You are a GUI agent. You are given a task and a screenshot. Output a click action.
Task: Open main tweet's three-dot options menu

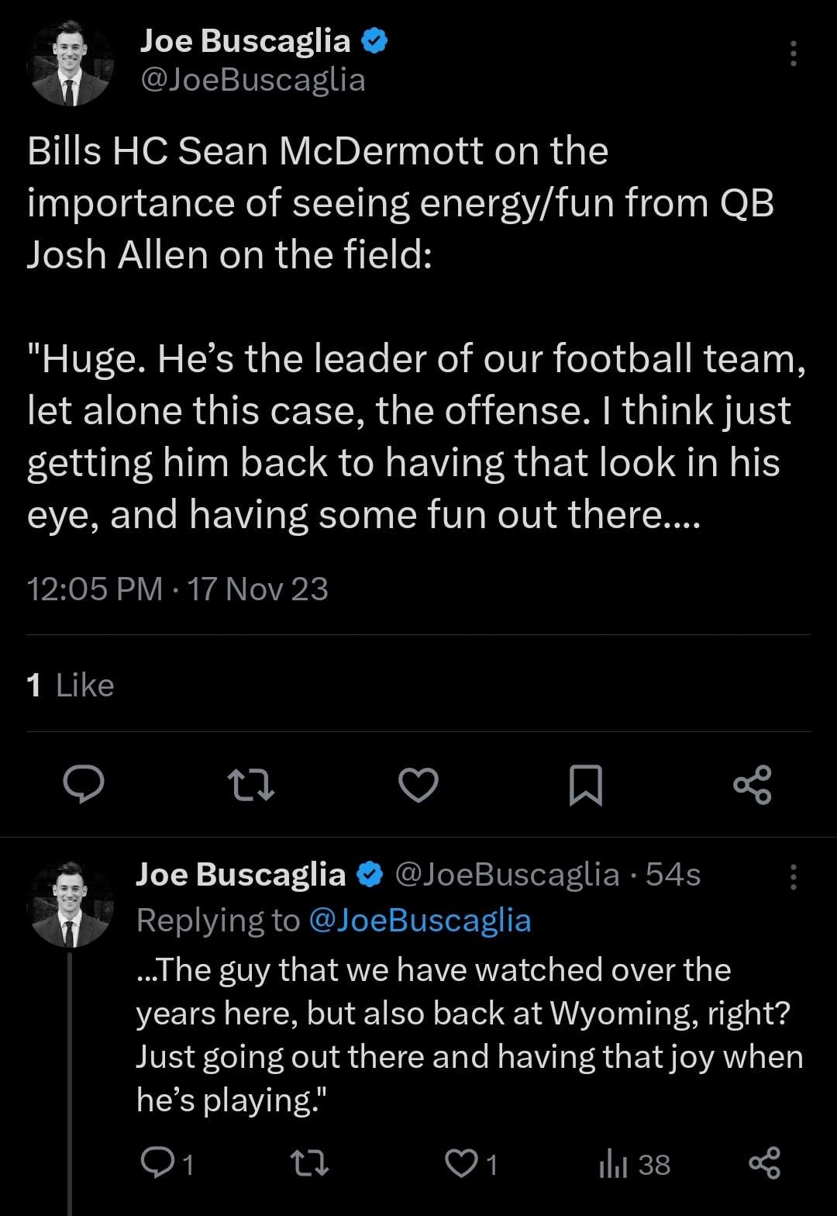tap(792, 54)
